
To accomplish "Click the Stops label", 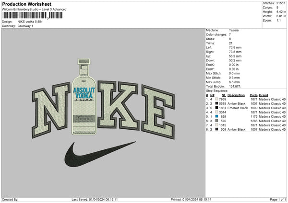I will click(210, 39).
